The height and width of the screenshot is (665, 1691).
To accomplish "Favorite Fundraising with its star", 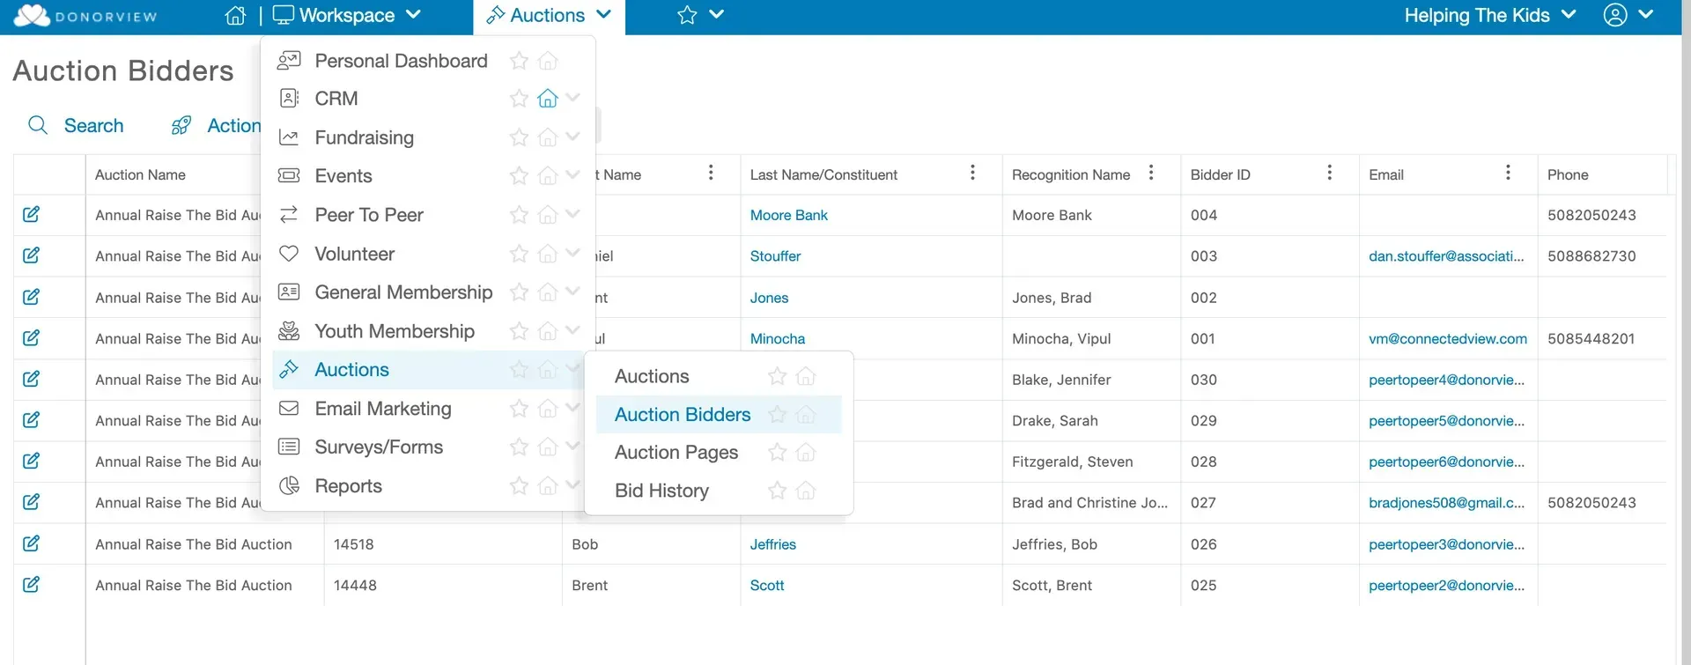I will coord(520,137).
